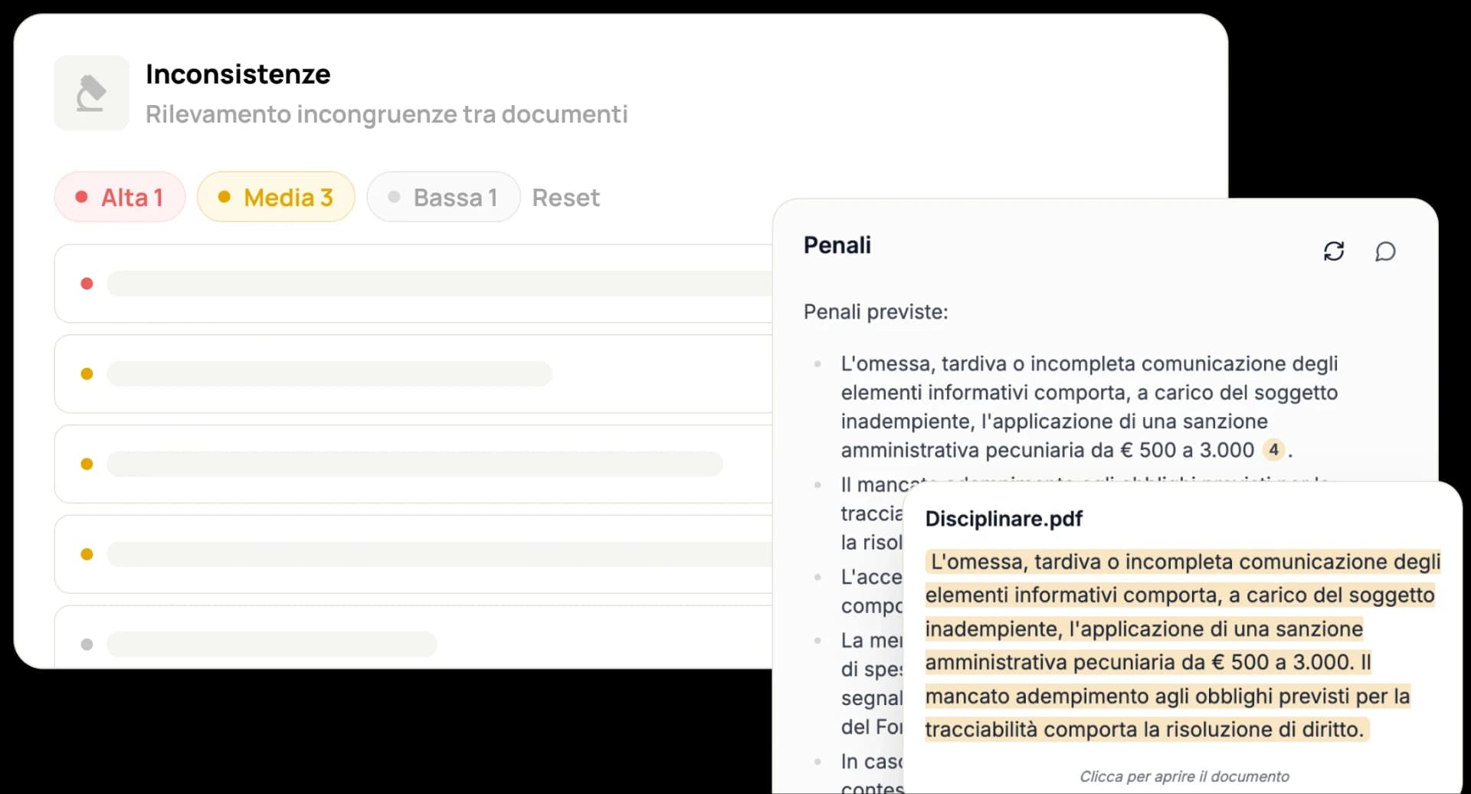Toggle the Alta 1 severity filter
The width and height of the screenshot is (1471, 794).
coord(120,197)
